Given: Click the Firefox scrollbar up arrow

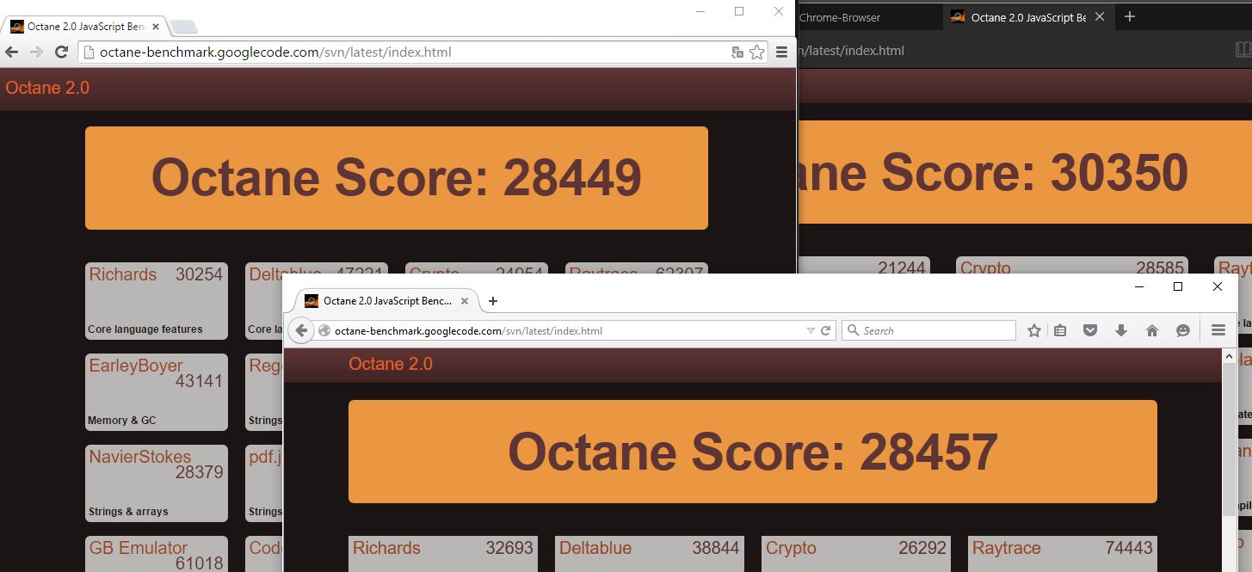Looking at the screenshot, I should tap(1230, 356).
